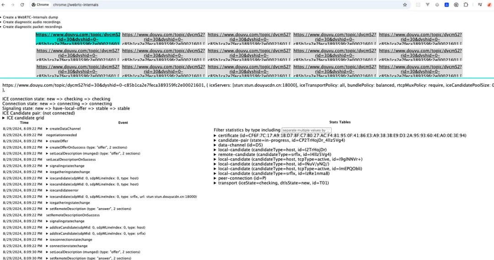Click the Chrome site info chip

40,5
